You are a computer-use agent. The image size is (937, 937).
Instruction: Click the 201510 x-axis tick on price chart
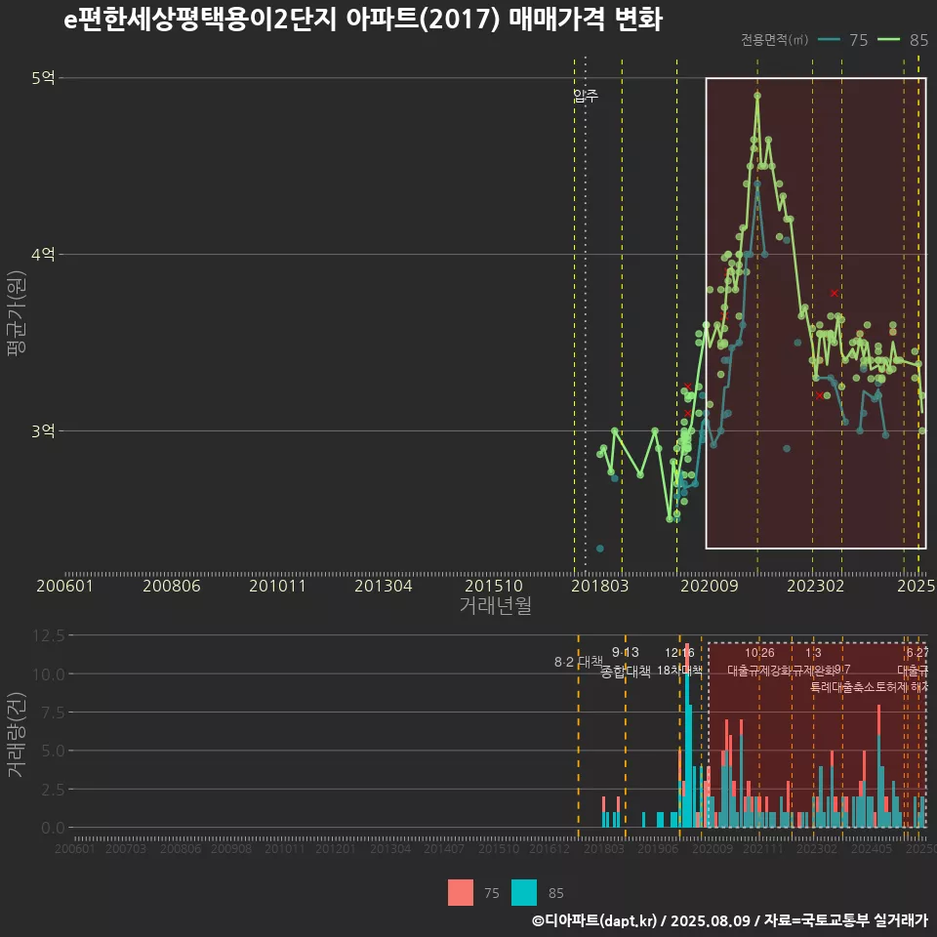tap(494, 586)
